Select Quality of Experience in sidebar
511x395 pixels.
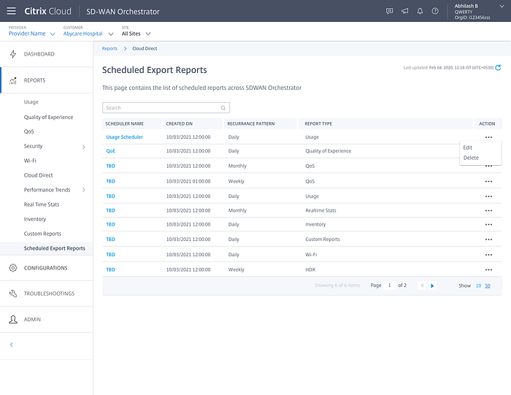tap(48, 117)
